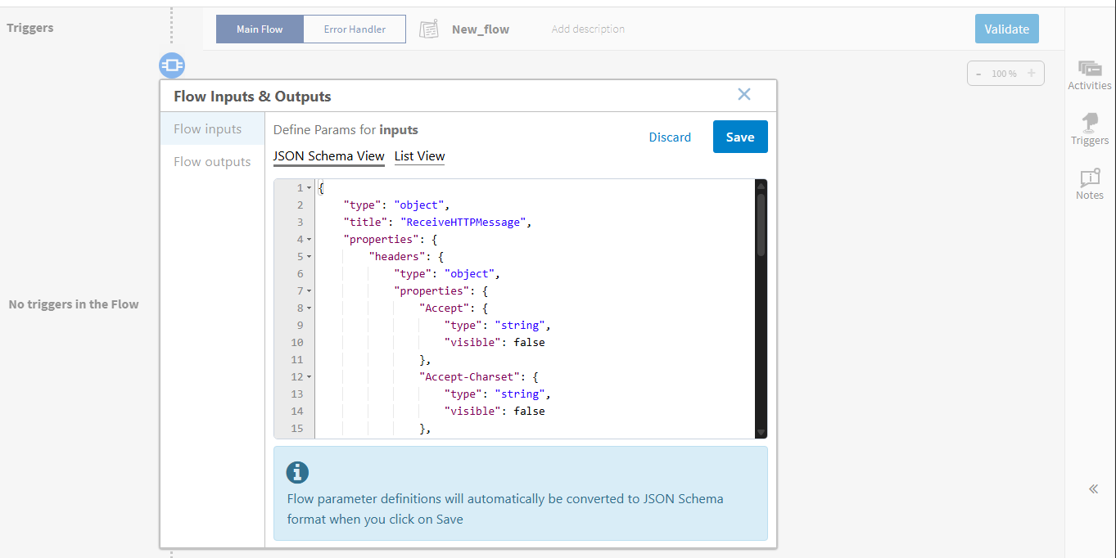
Task: Click the info icon in the hint box
Action: click(297, 472)
